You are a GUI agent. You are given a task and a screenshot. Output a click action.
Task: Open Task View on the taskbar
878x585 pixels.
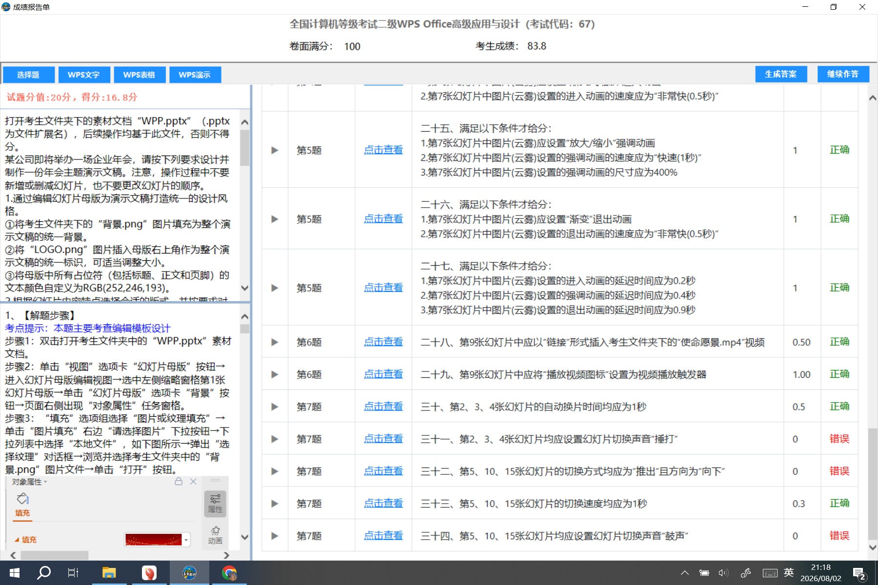pos(73,573)
